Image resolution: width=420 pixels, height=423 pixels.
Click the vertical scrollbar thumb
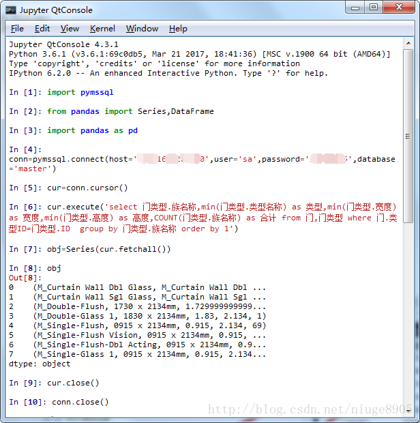[x=408, y=136]
